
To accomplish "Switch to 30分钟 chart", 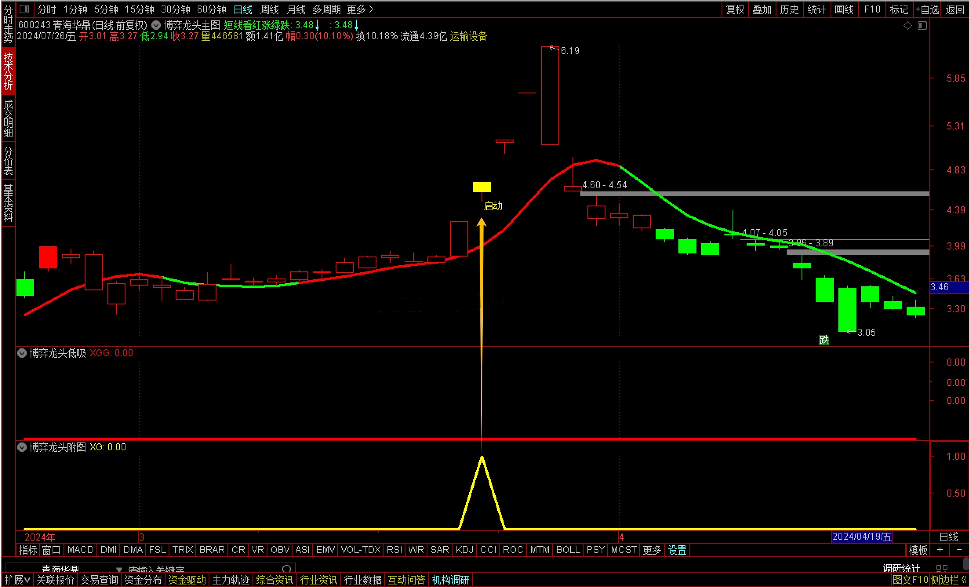I will point(175,9).
